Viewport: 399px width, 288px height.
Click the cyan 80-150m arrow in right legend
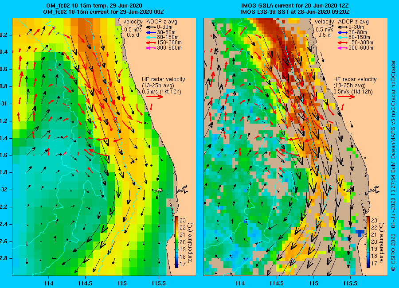pyautogui.click(x=343, y=37)
